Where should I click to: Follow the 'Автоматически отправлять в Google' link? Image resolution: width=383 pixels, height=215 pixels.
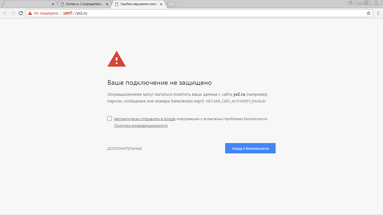(145, 119)
